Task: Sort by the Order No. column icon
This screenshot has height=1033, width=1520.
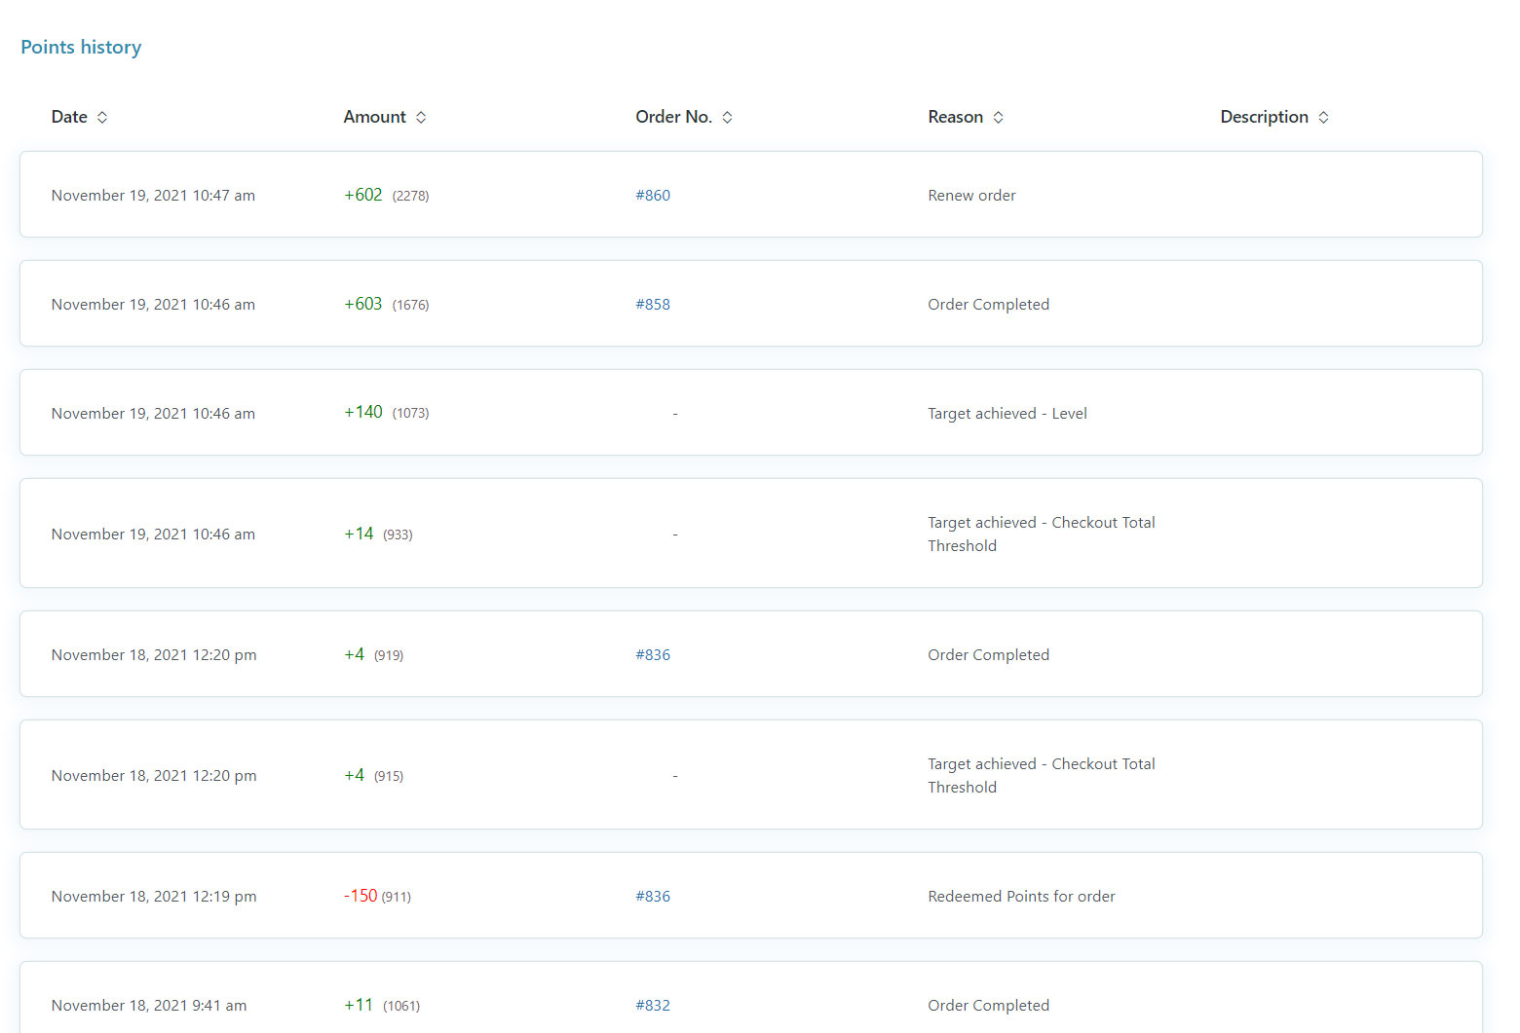Action: (727, 117)
